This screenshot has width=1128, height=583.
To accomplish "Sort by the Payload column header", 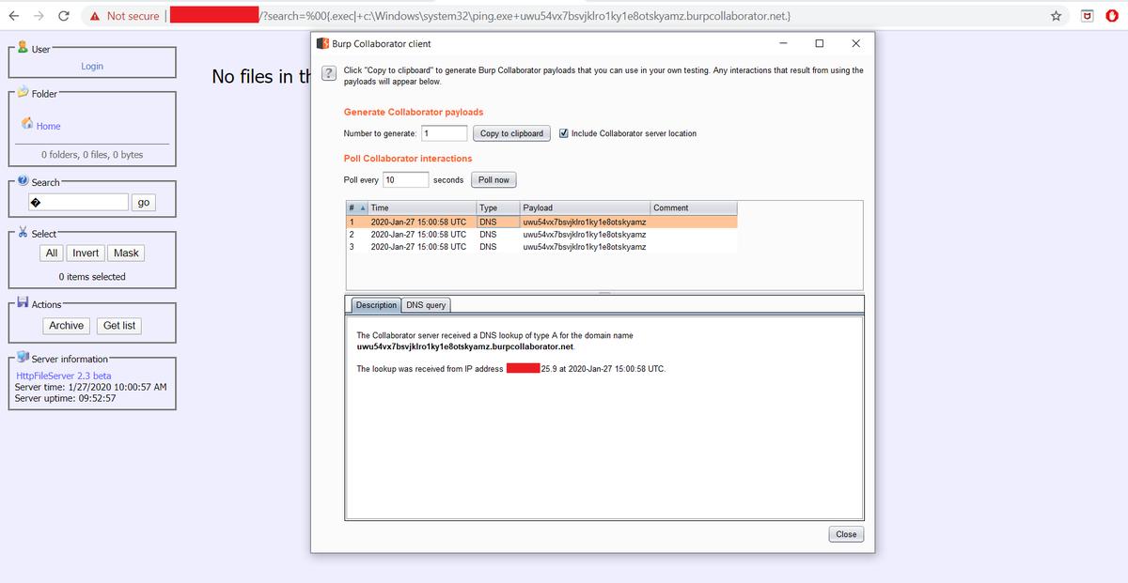I will [584, 207].
